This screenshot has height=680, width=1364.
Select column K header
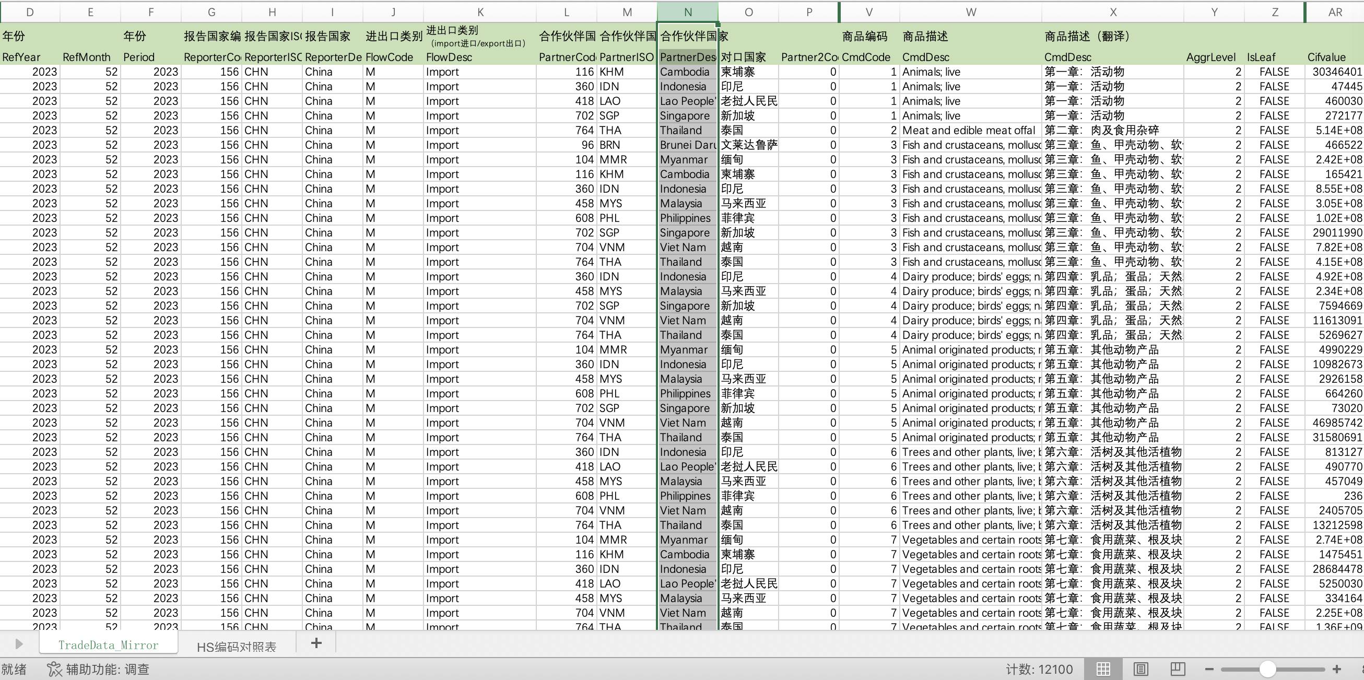[480, 12]
